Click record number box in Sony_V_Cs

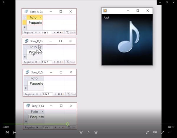[x=47, y=94]
